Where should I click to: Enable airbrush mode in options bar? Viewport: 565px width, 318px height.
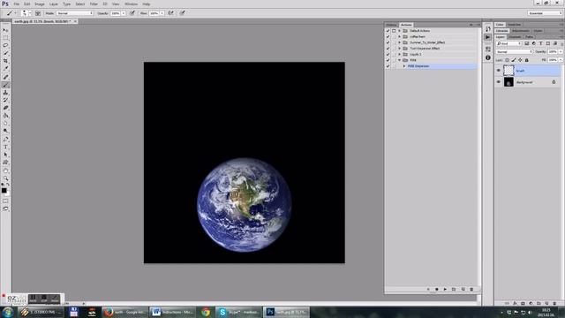click(x=170, y=13)
